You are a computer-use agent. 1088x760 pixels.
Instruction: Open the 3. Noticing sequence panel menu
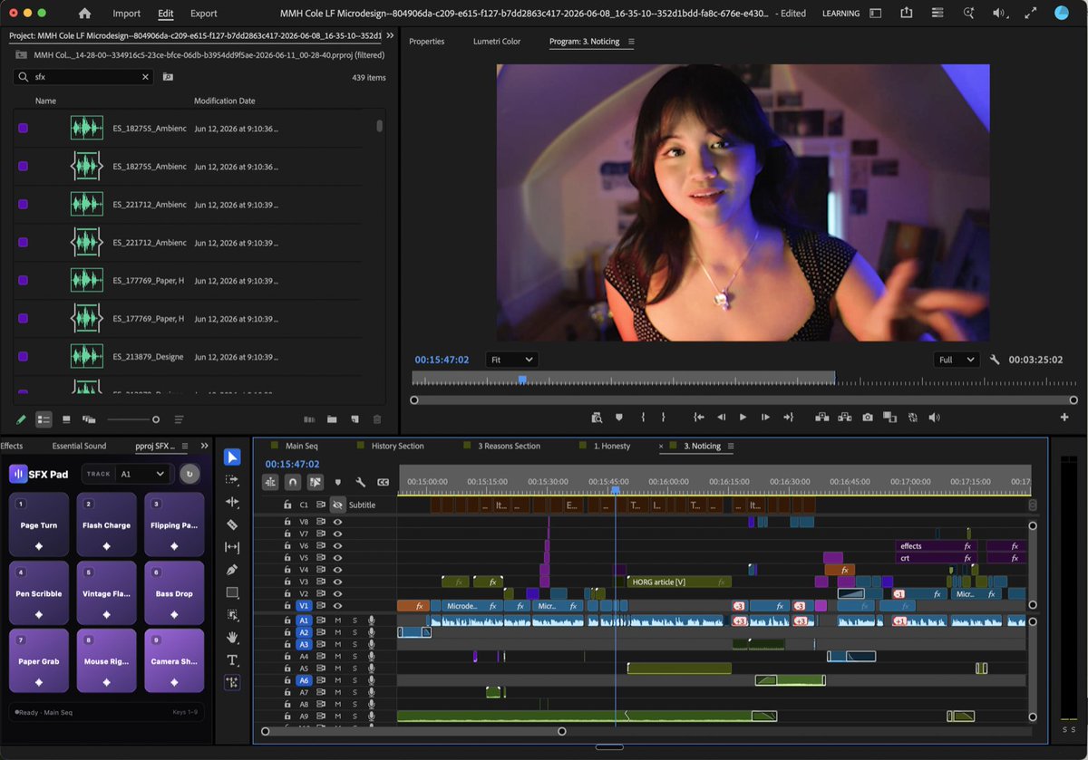(x=731, y=447)
